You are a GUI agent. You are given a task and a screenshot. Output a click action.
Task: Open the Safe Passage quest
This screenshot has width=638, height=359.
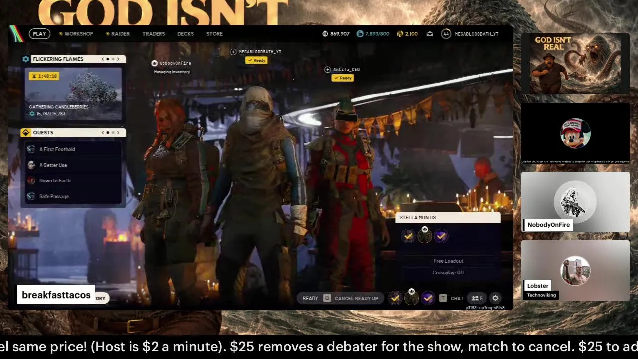[x=73, y=196]
